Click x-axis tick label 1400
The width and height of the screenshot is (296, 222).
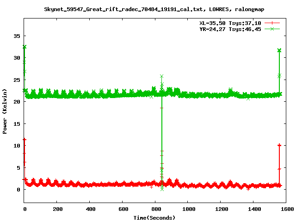pyautogui.click(x=254, y=209)
